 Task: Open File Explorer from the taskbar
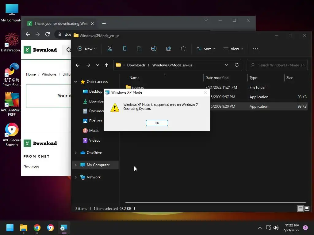point(23,228)
